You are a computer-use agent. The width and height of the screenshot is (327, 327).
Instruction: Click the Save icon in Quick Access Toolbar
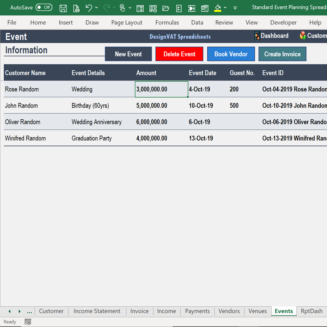point(63,8)
